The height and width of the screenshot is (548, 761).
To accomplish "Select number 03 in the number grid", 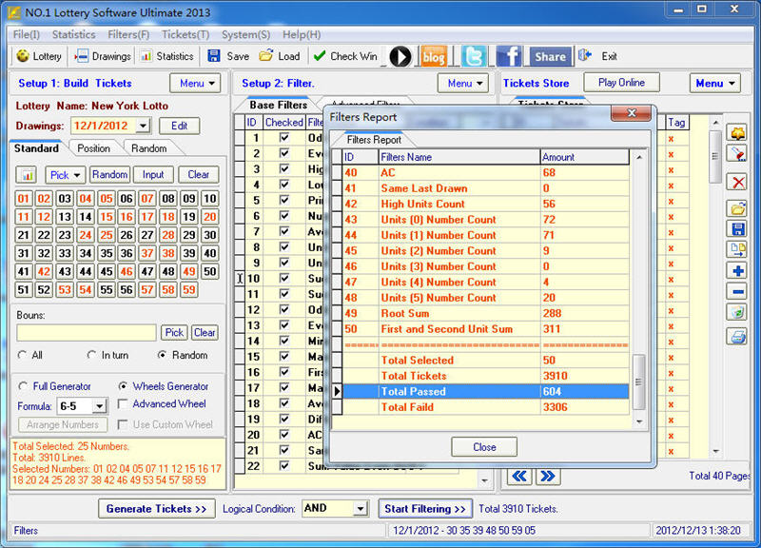I will [65, 199].
